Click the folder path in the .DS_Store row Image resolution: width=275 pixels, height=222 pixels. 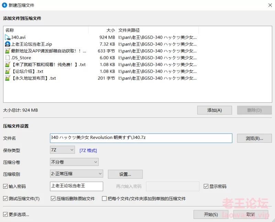pos(157,58)
